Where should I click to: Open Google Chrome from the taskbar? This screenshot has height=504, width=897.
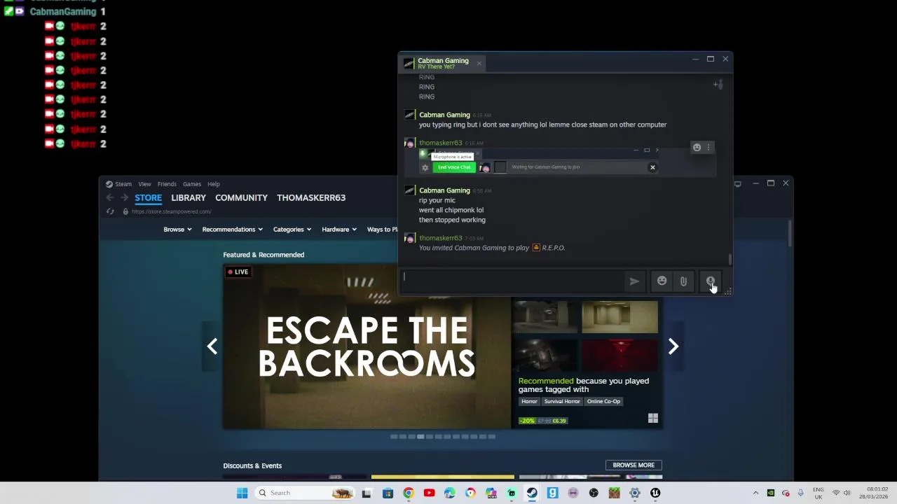tap(409, 493)
